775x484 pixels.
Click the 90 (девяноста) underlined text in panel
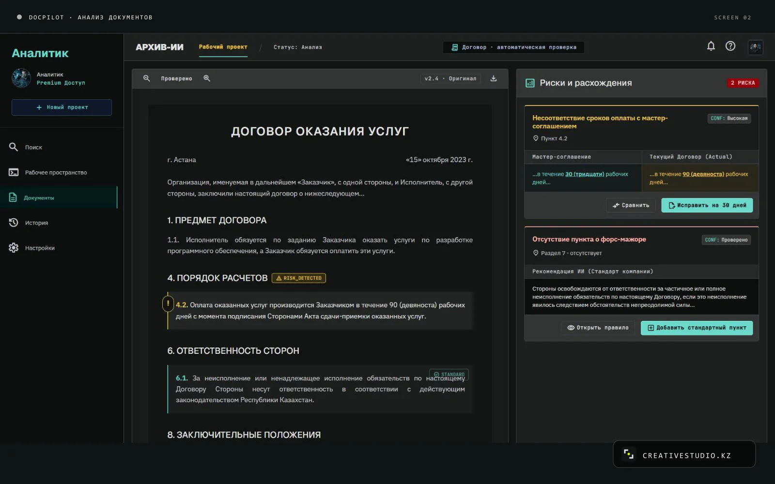coord(703,174)
